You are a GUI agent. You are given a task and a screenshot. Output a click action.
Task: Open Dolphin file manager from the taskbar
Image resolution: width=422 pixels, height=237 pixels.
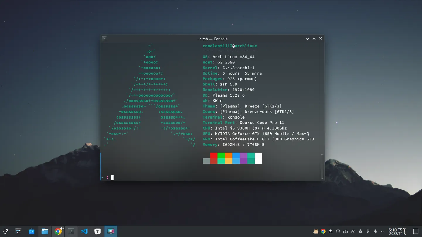click(x=45, y=231)
